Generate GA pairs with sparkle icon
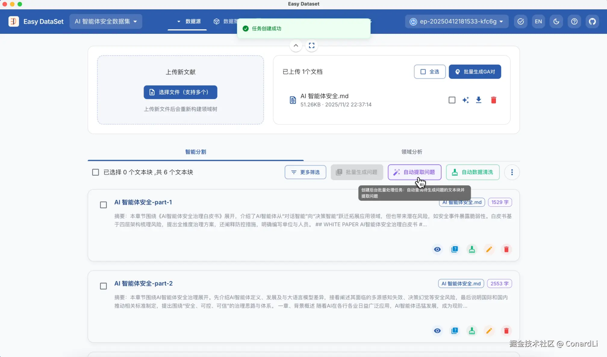607x357 pixels. coord(465,100)
